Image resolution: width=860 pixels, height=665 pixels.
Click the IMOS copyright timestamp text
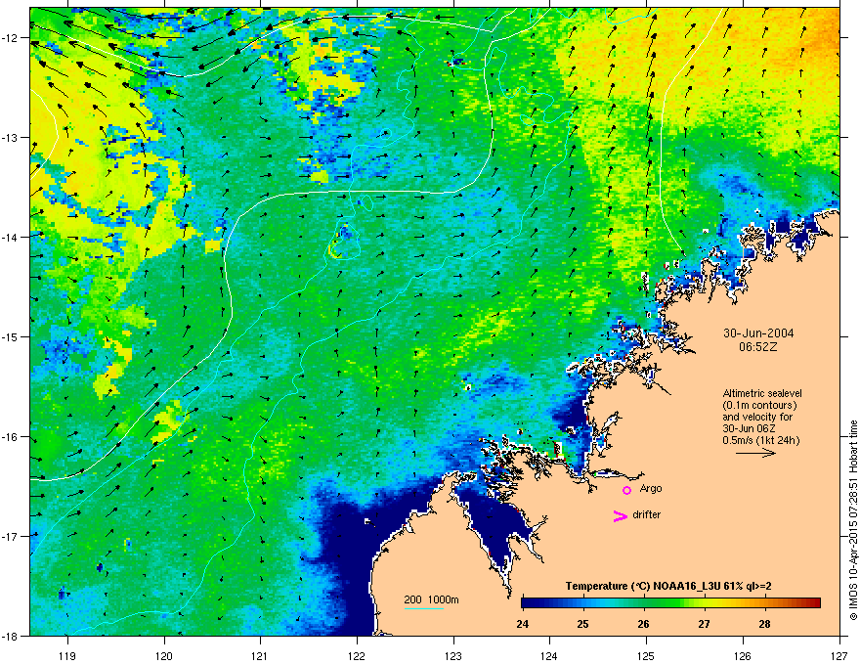[853, 520]
